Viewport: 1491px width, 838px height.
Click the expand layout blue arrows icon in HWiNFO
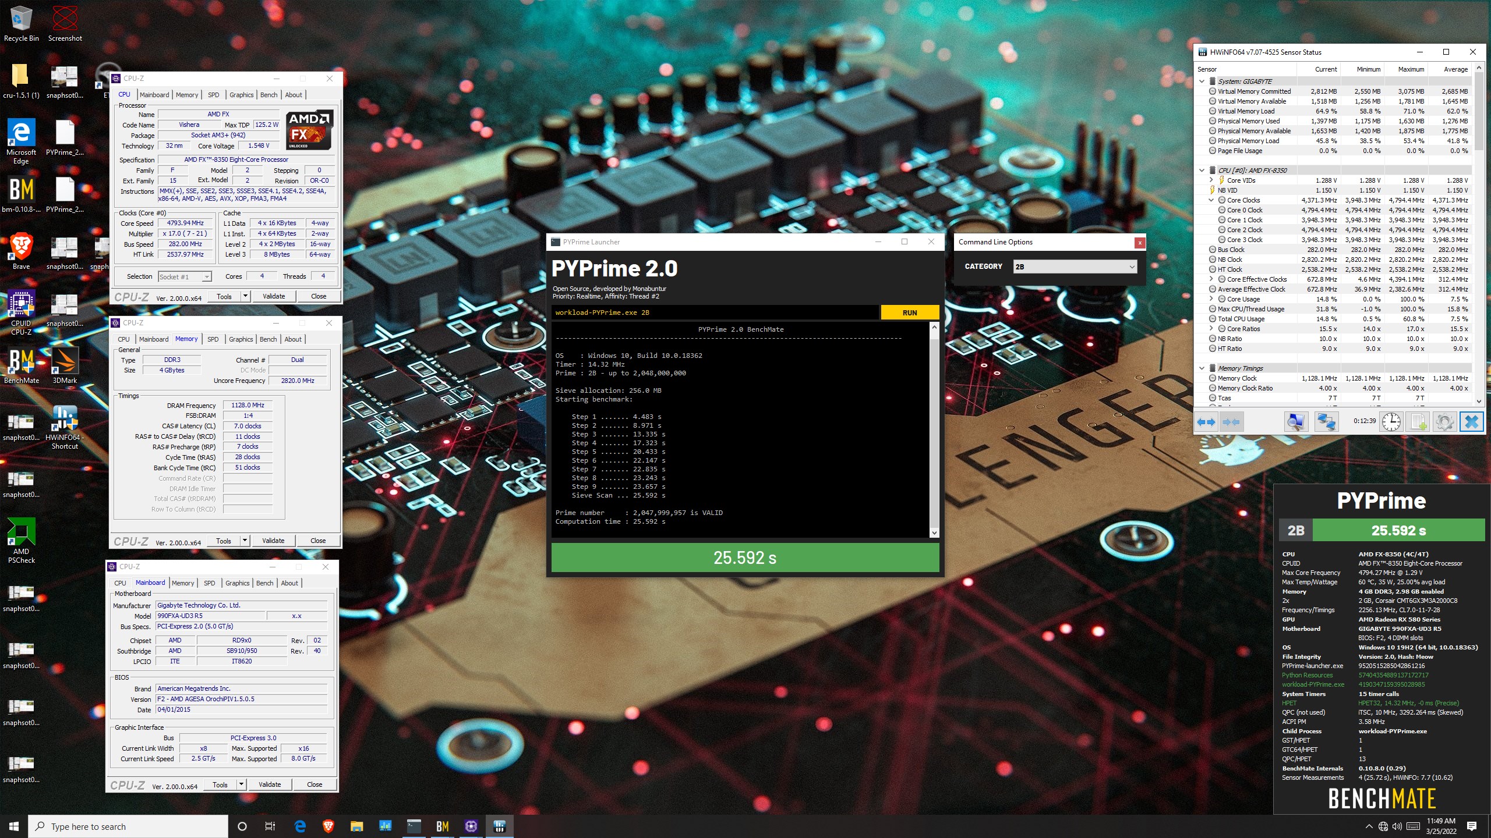pos(1206,422)
